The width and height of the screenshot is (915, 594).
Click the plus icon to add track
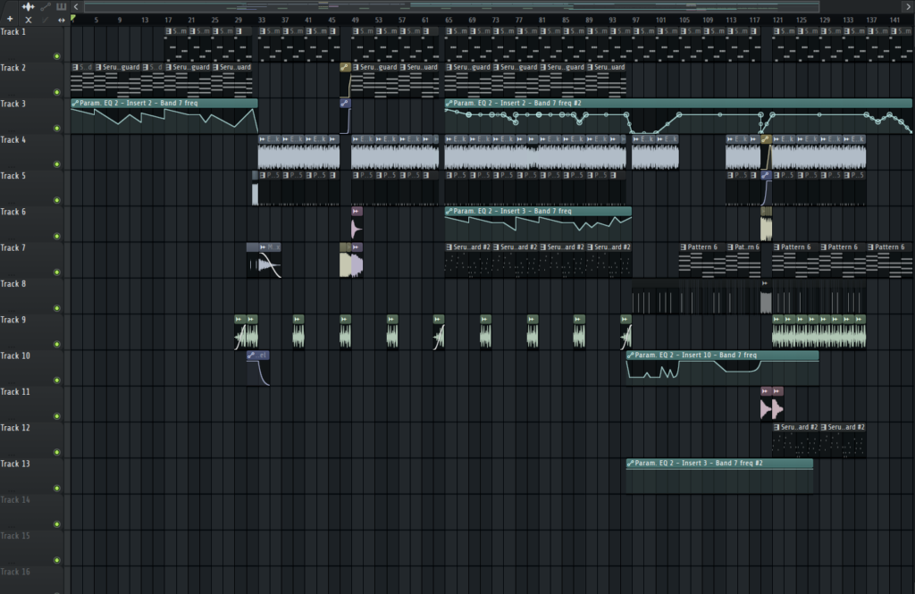pos(11,19)
